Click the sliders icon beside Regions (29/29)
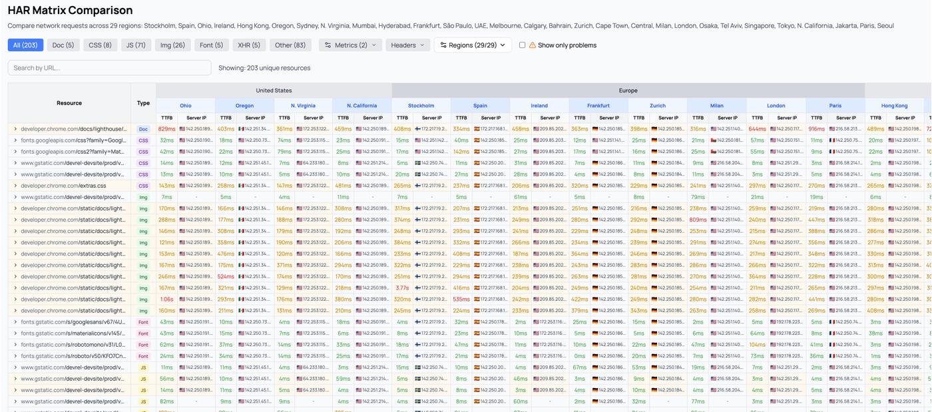 pyautogui.click(x=443, y=45)
